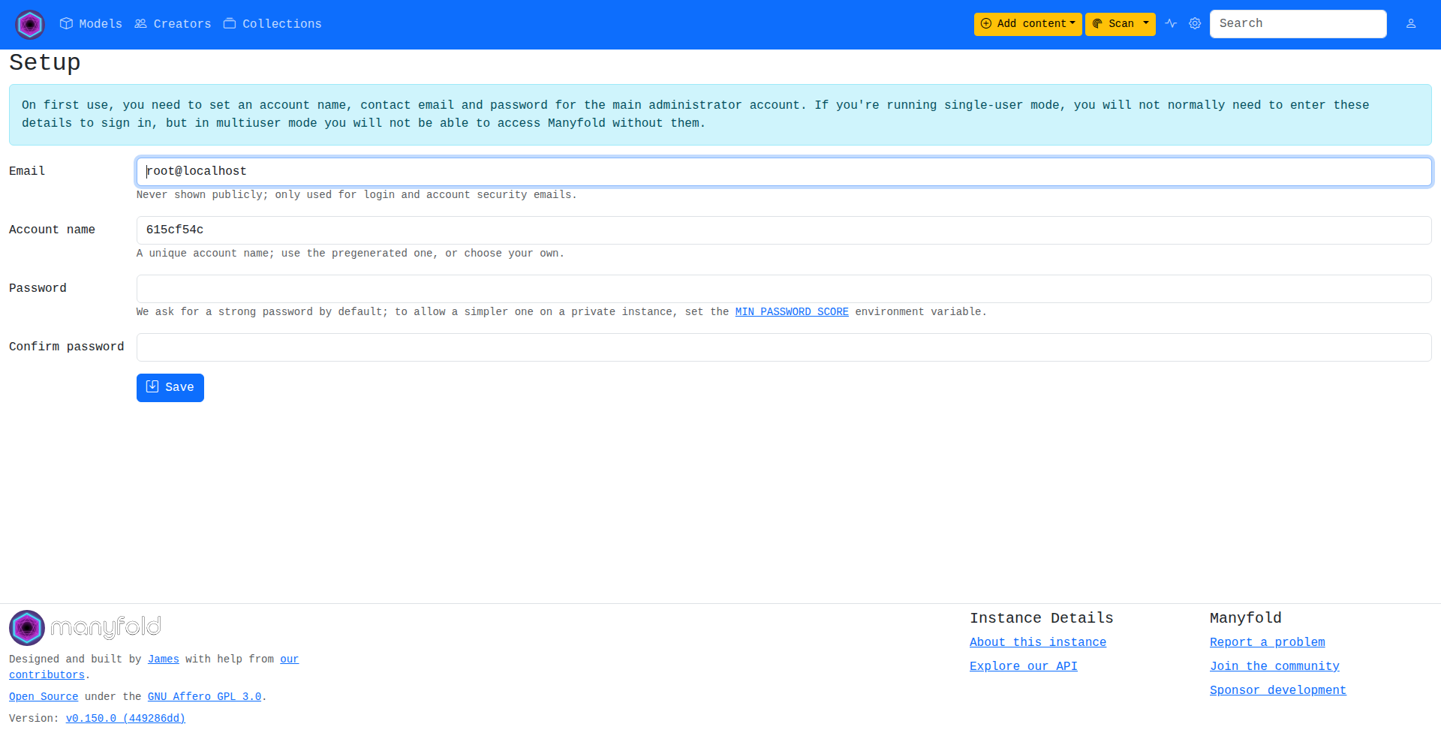The image size is (1441, 745).
Task: Open the MIN_PASSWORD_SCORE link
Action: click(x=792, y=312)
